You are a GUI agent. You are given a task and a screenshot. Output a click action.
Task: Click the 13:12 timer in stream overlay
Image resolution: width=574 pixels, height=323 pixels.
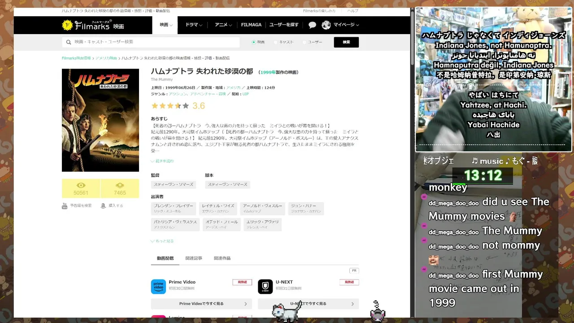pyautogui.click(x=482, y=175)
